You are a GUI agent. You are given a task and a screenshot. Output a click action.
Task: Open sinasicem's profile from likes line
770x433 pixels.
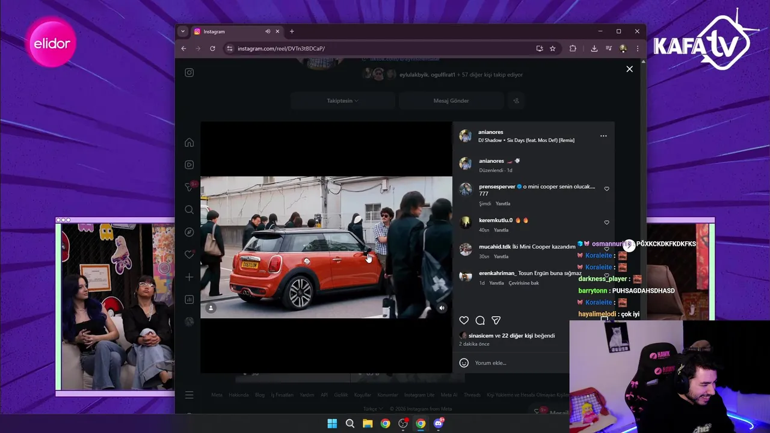481,336
